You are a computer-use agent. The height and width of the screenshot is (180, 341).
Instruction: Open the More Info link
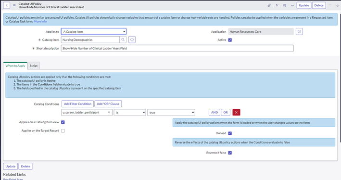[40, 21]
